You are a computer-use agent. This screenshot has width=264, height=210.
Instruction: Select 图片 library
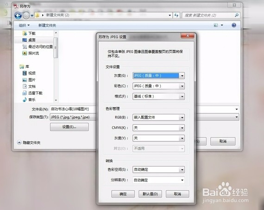(x=29, y=80)
